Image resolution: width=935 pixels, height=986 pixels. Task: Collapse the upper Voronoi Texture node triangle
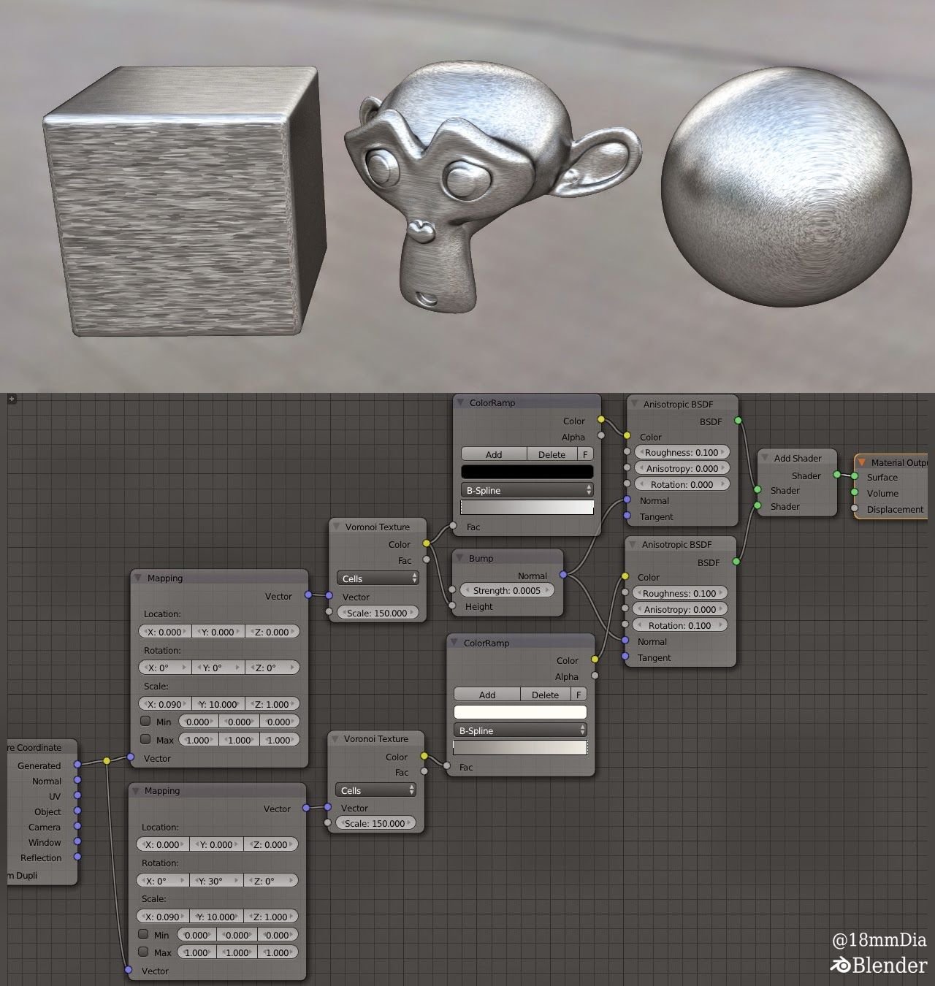pyautogui.click(x=337, y=527)
